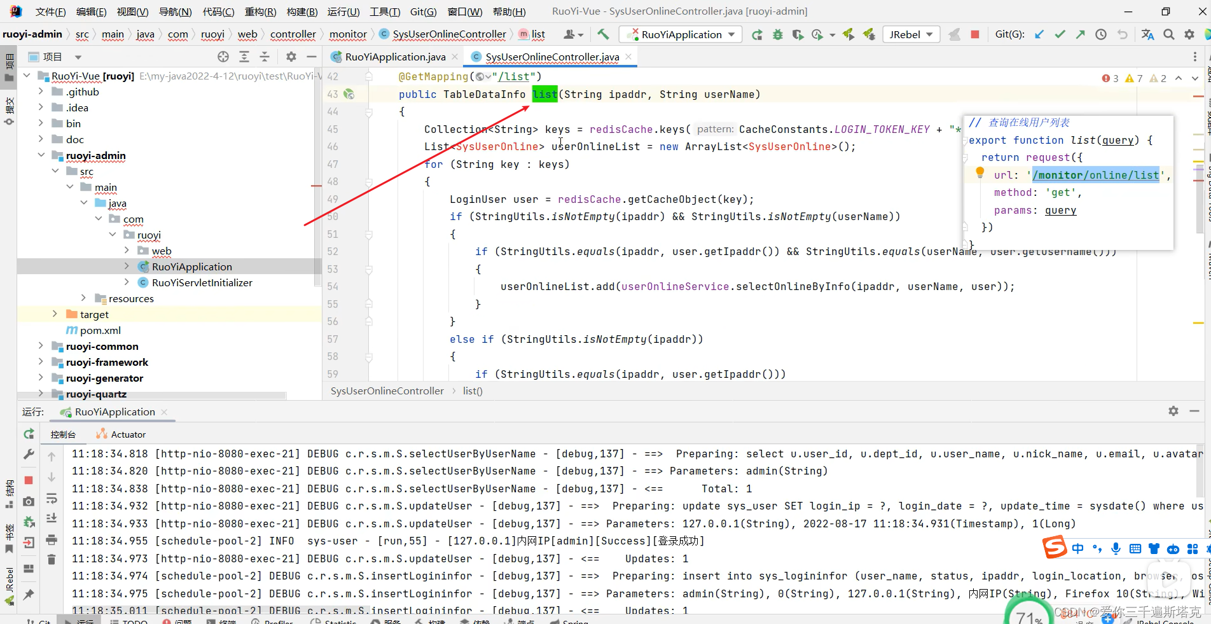1211x624 pixels.
Task: Click the Rerun RuoYiApplication icon in toolbar
Action: (757, 34)
